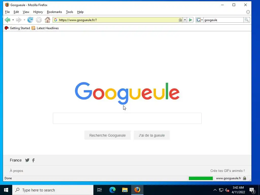Screen dimensions: 260x195
Task: Click the security lock icon in address bar
Action: coord(180,20)
